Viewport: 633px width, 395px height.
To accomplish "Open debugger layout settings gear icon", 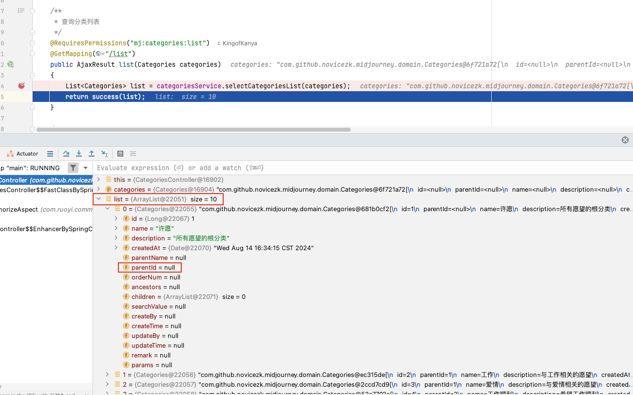I will (x=625, y=140).
